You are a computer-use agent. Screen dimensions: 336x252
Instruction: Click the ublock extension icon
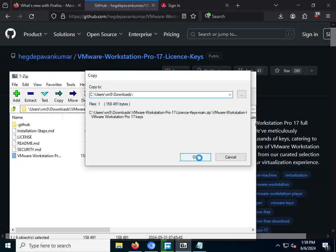[x=317, y=16]
